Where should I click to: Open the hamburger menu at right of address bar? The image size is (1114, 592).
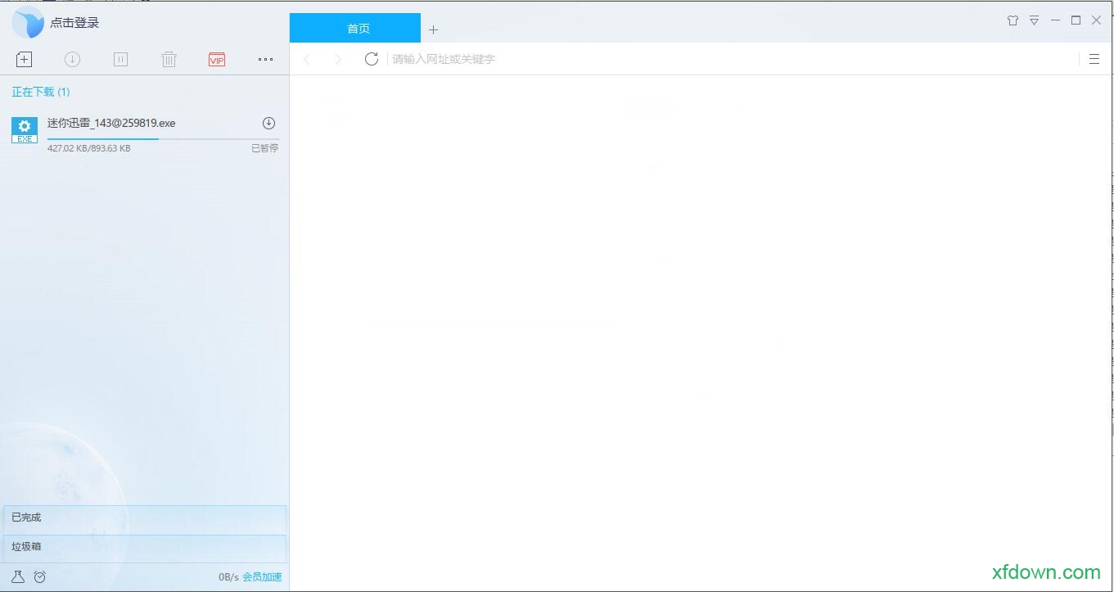click(1094, 59)
